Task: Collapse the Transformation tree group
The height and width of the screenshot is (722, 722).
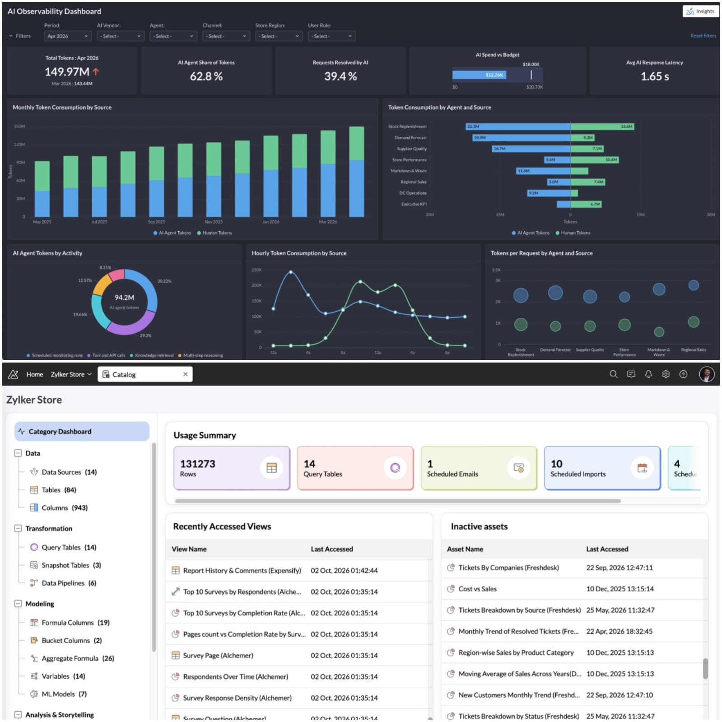Action: [x=18, y=528]
